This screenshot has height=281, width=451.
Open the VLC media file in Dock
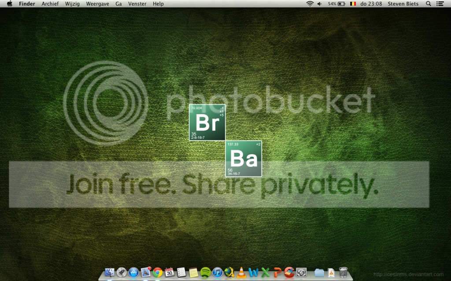pyautogui.click(x=331, y=272)
